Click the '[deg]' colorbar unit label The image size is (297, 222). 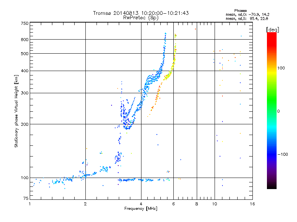coord(272,30)
